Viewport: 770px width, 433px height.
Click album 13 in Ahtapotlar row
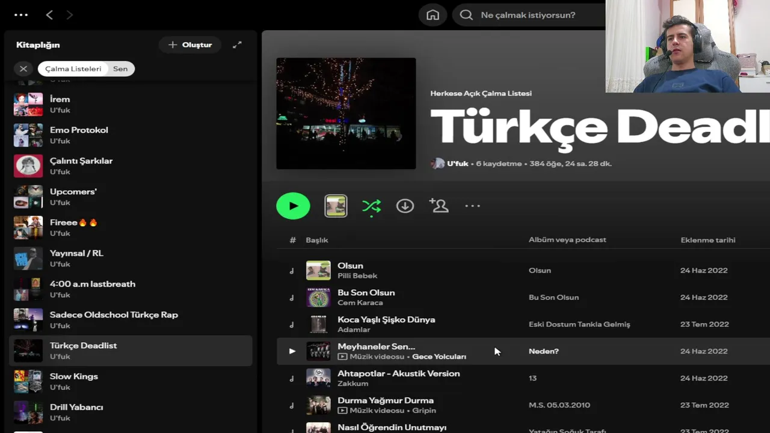tap(532, 378)
